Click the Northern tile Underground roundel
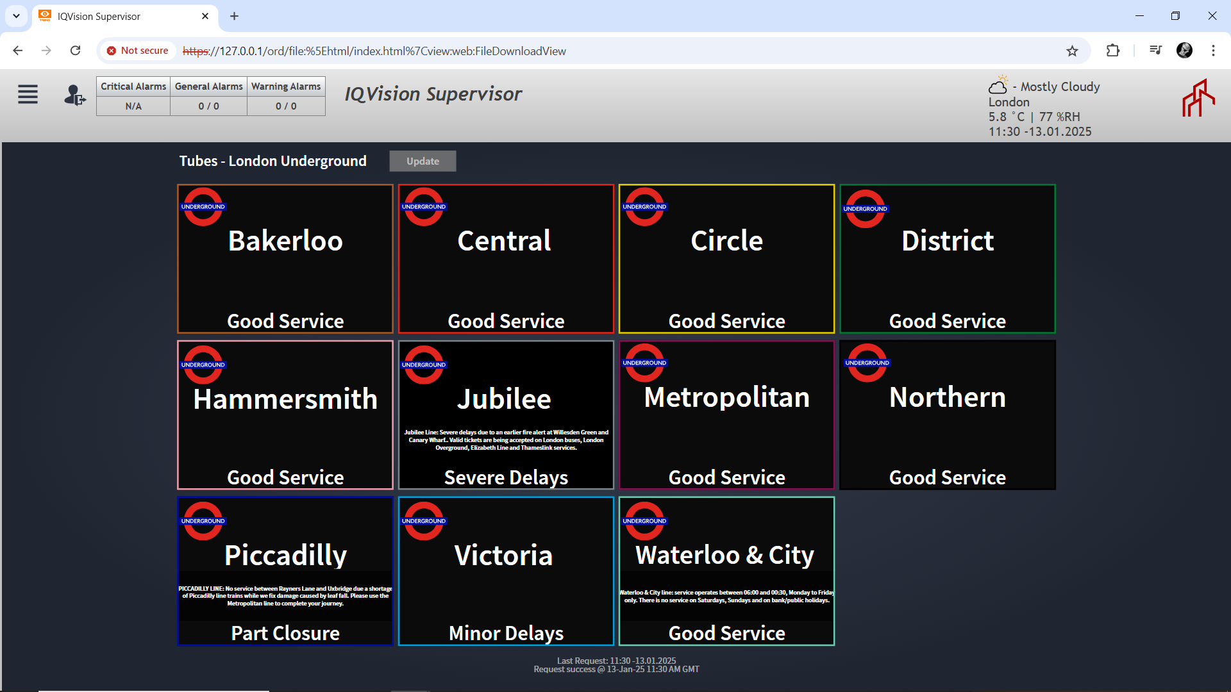This screenshot has width=1231, height=692. 867,363
